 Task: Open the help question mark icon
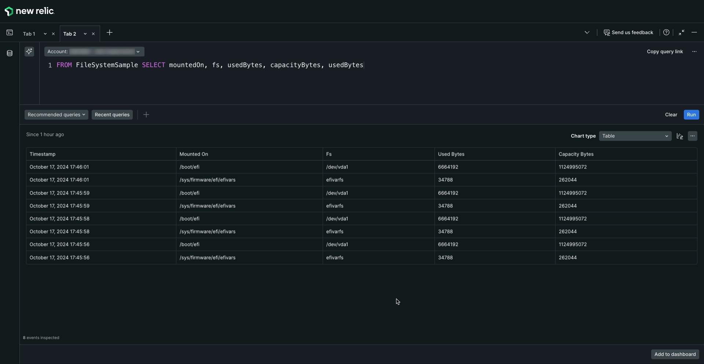[666, 32]
